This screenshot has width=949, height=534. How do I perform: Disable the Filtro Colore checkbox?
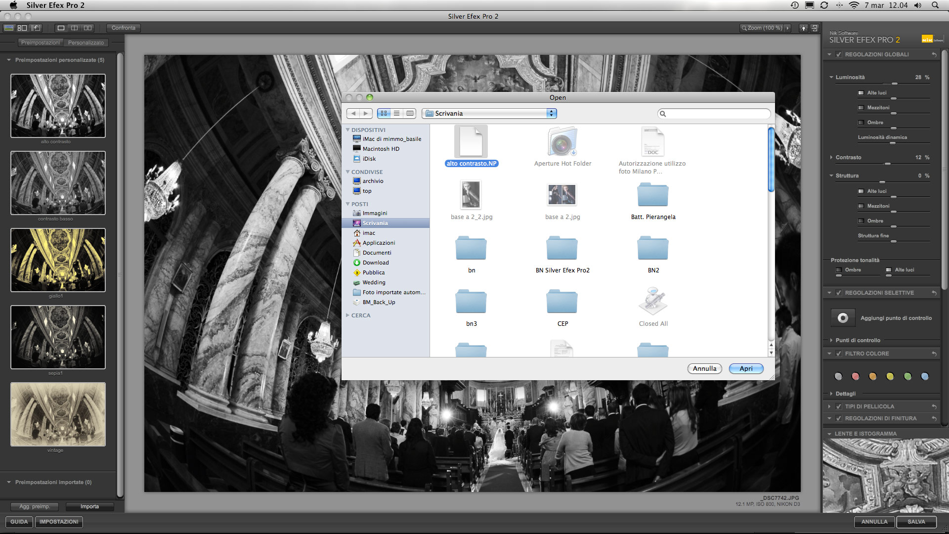[x=839, y=354]
